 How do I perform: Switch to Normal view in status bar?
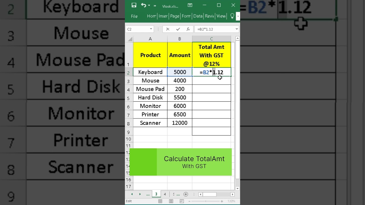coord(160,201)
